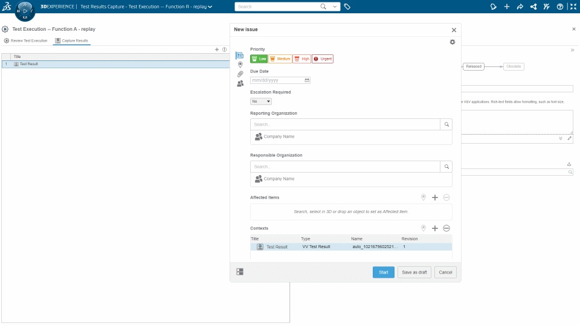
Task: Open the title dropdown chevron in the header
Action: tap(210, 7)
